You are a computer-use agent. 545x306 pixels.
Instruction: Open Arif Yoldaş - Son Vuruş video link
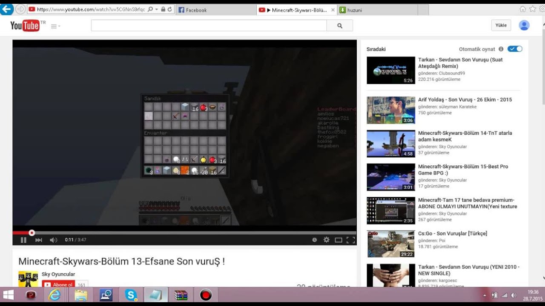(x=465, y=99)
